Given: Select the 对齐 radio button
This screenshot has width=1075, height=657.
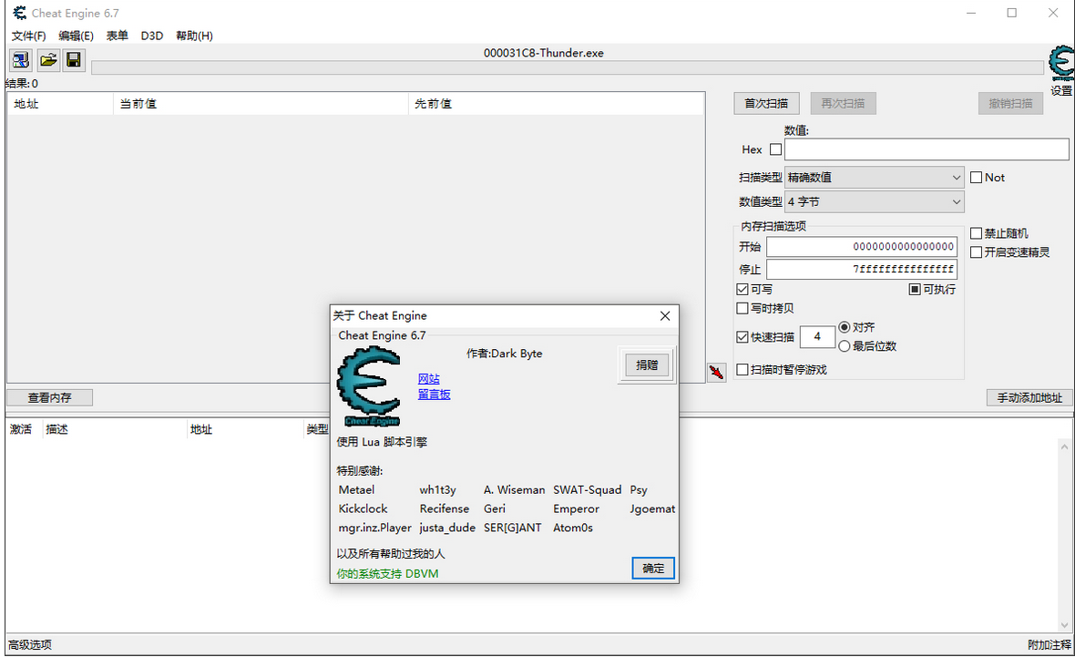Looking at the screenshot, I should (845, 327).
